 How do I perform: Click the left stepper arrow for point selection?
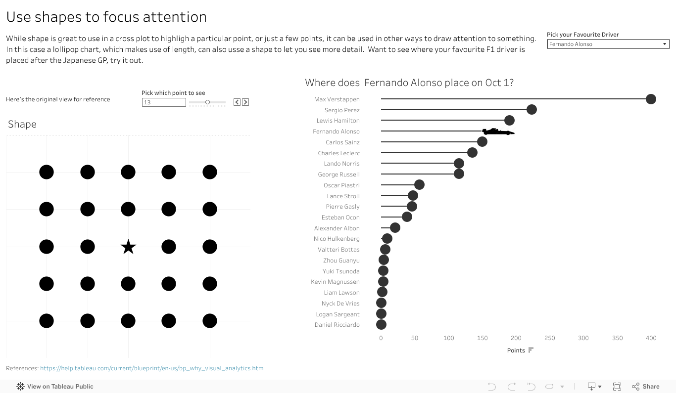click(x=237, y=102)
